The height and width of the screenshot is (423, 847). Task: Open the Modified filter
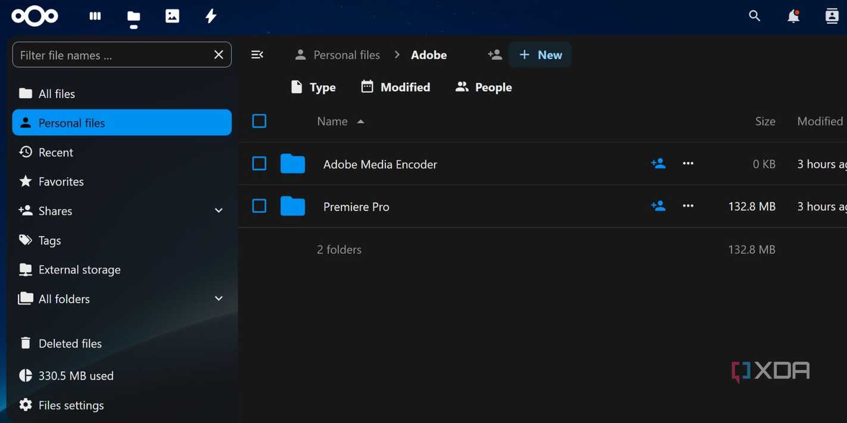click(396, 87)
